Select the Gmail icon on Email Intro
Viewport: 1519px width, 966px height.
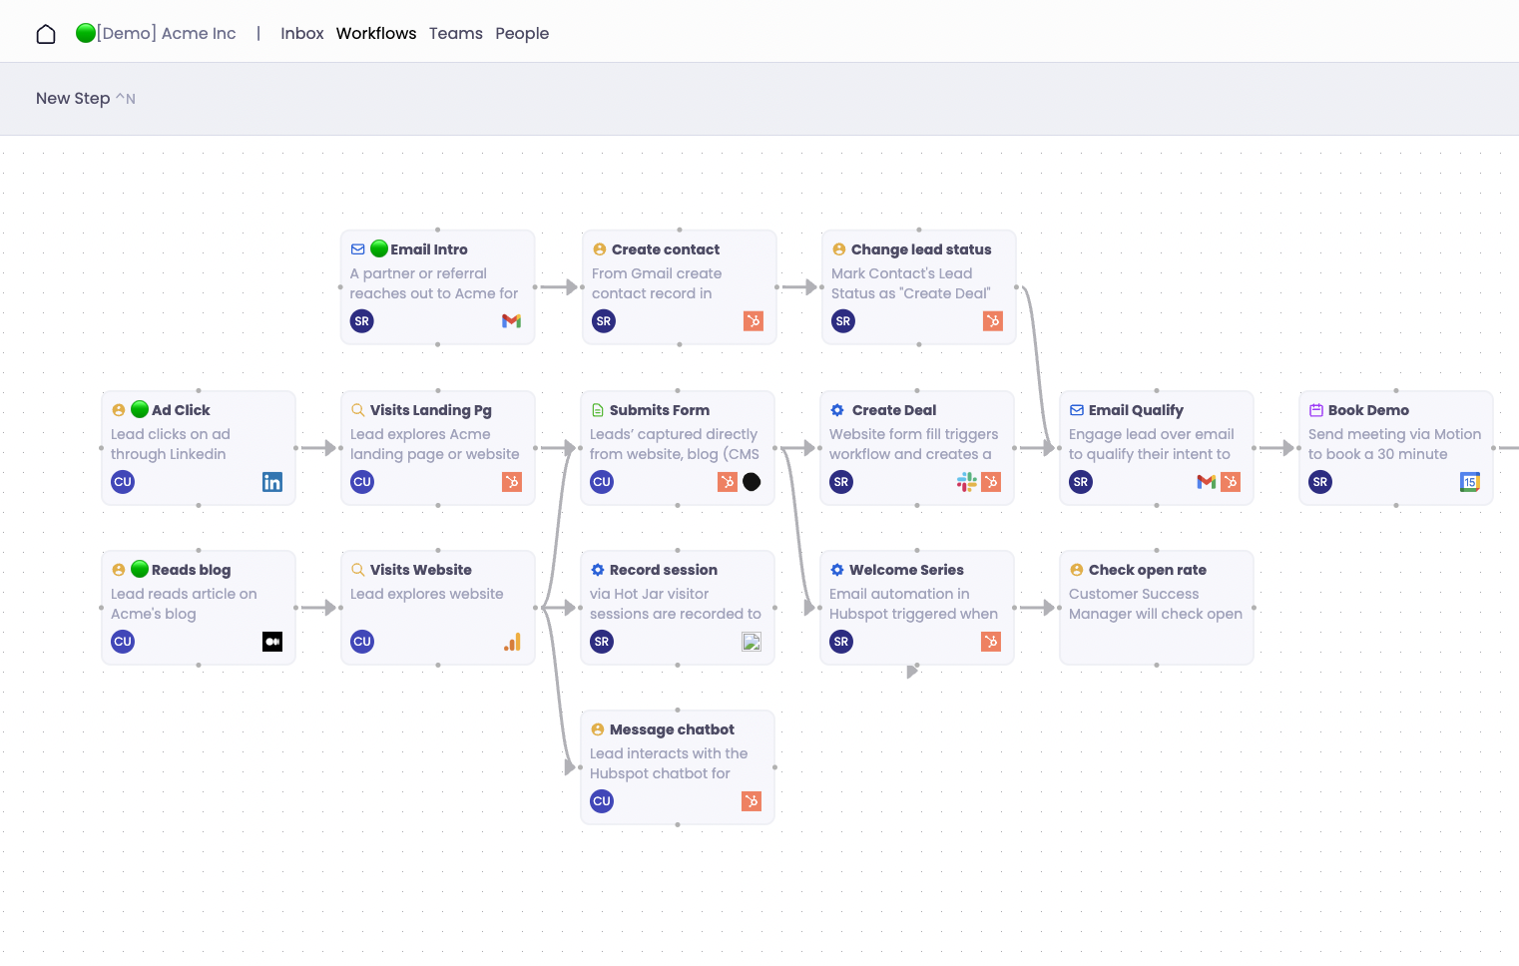coord(512,320)
